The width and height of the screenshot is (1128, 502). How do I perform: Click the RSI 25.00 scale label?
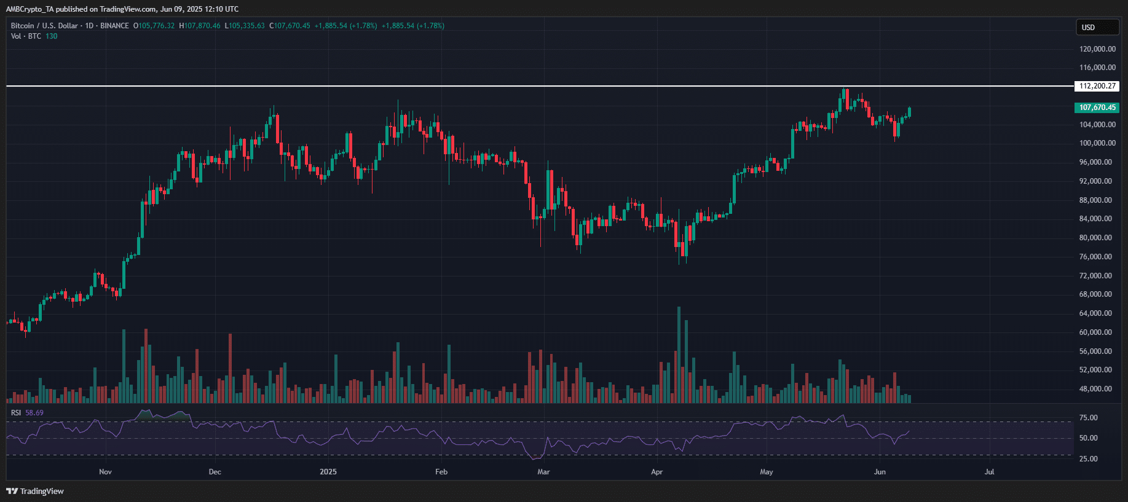tap(1088, 459)
